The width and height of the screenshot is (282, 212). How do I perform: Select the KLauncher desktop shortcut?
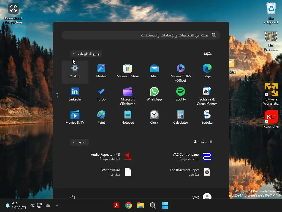point(271,119)
